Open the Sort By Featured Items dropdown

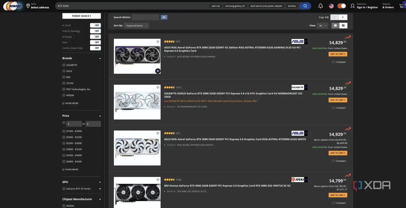click(x=136, y=26)
